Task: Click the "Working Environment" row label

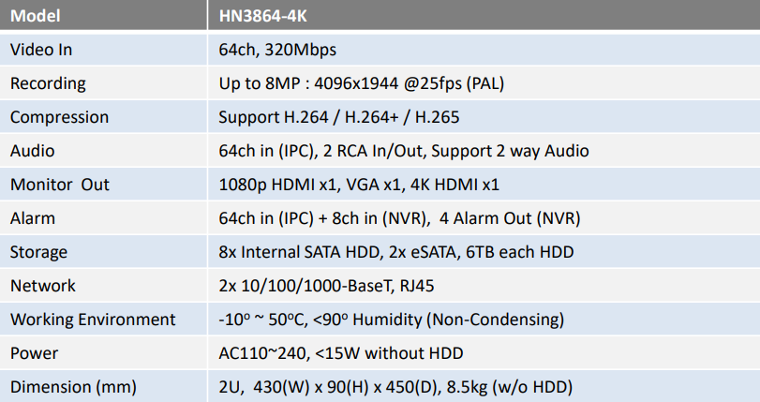Action: click(93, 320)
